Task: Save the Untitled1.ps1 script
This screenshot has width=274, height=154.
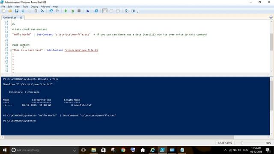Action: (x=17, y=11)
